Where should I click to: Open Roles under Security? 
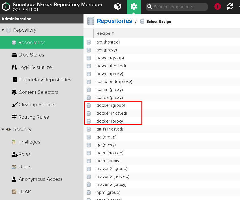pos(42,154)
